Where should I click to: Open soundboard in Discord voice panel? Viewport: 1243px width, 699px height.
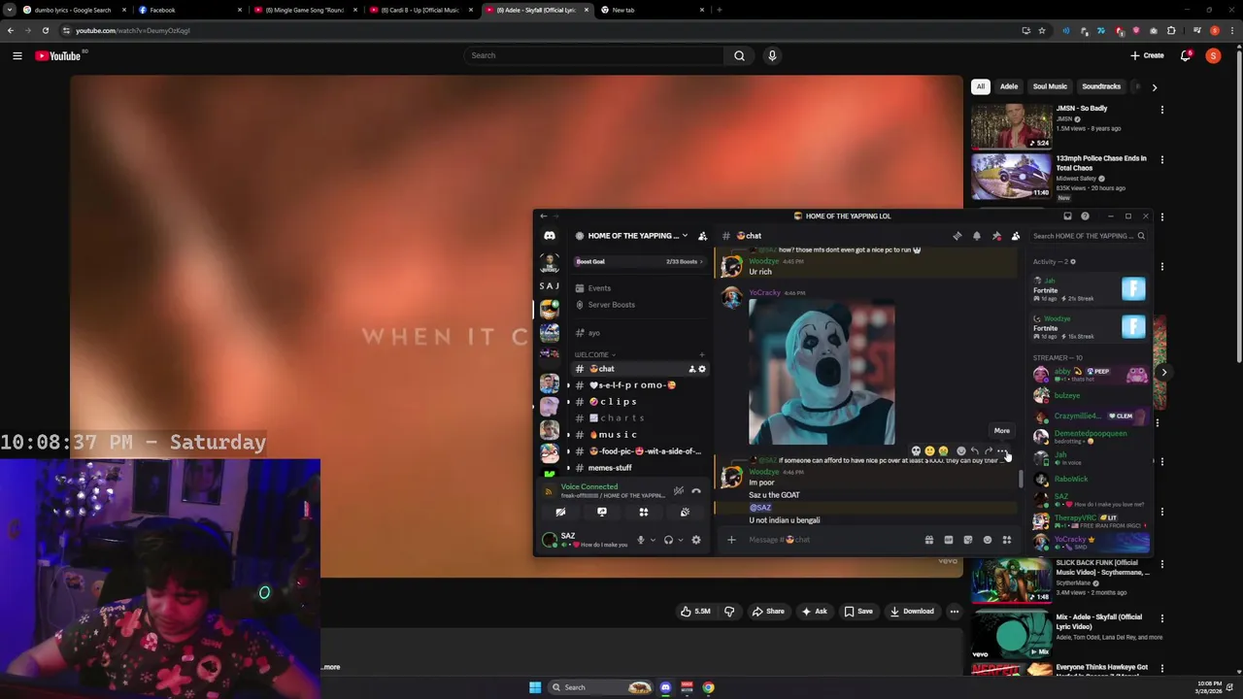[x=685, y=512]
